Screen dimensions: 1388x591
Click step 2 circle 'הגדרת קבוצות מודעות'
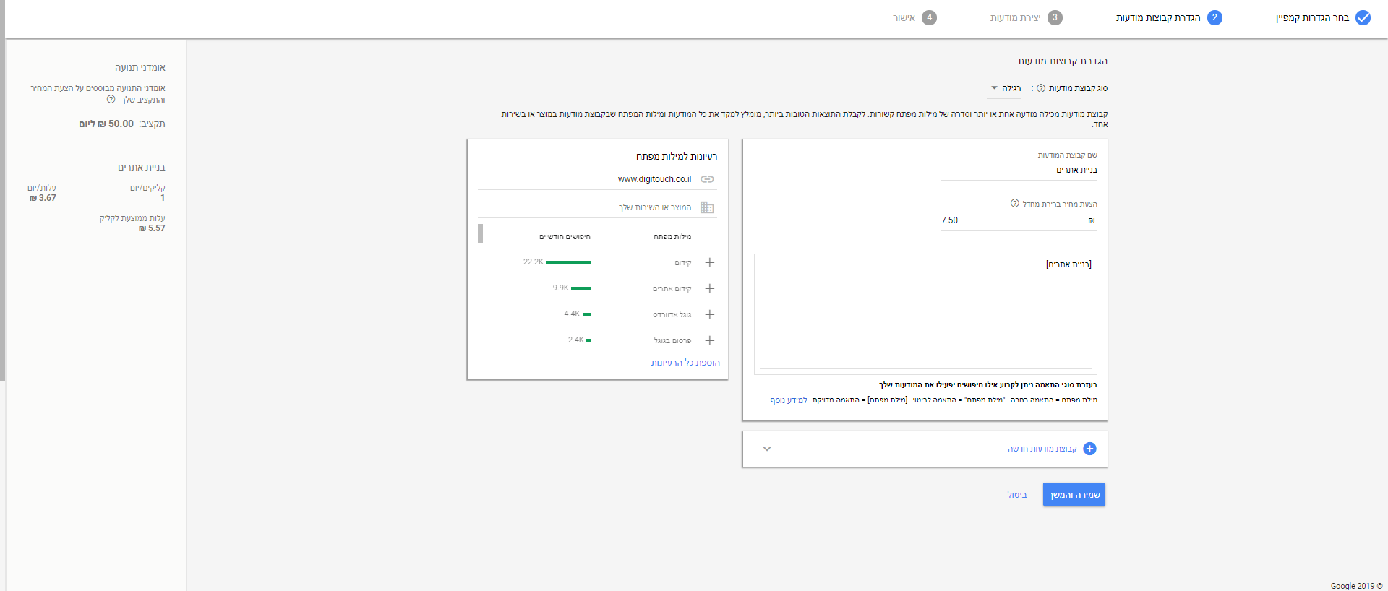pos(1214,17)
